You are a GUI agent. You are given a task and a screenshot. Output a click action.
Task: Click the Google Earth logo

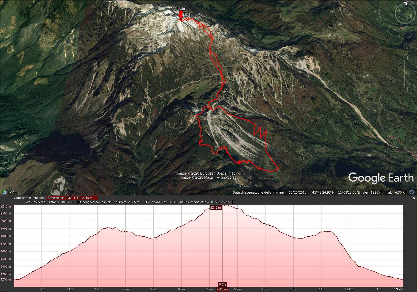(x=381, y=178)
